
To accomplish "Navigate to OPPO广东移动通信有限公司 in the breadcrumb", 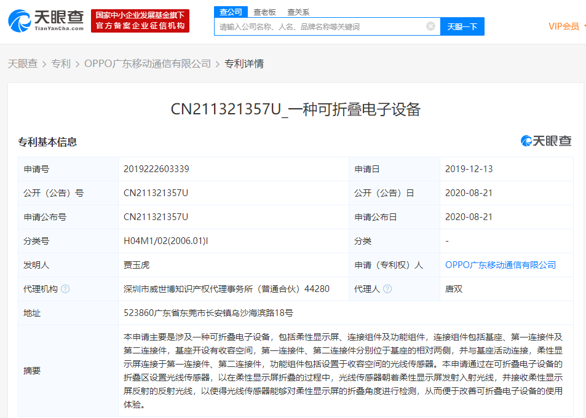I will [148, 63].
